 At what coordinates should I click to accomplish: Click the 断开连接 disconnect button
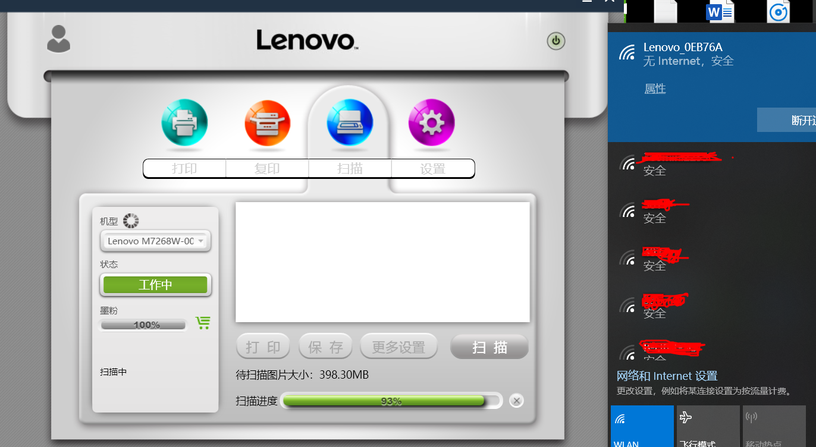[786, 120]
